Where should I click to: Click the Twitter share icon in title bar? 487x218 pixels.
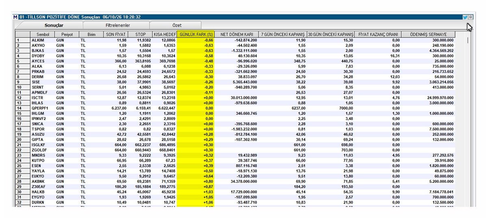[465, 17]
